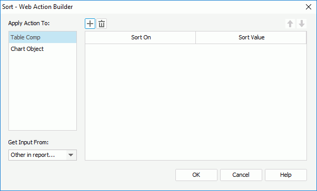
Task: Cancel the Sort action dialog
Action: 241,175
